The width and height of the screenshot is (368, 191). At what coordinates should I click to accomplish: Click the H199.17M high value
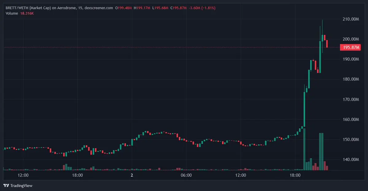[142, 8]
